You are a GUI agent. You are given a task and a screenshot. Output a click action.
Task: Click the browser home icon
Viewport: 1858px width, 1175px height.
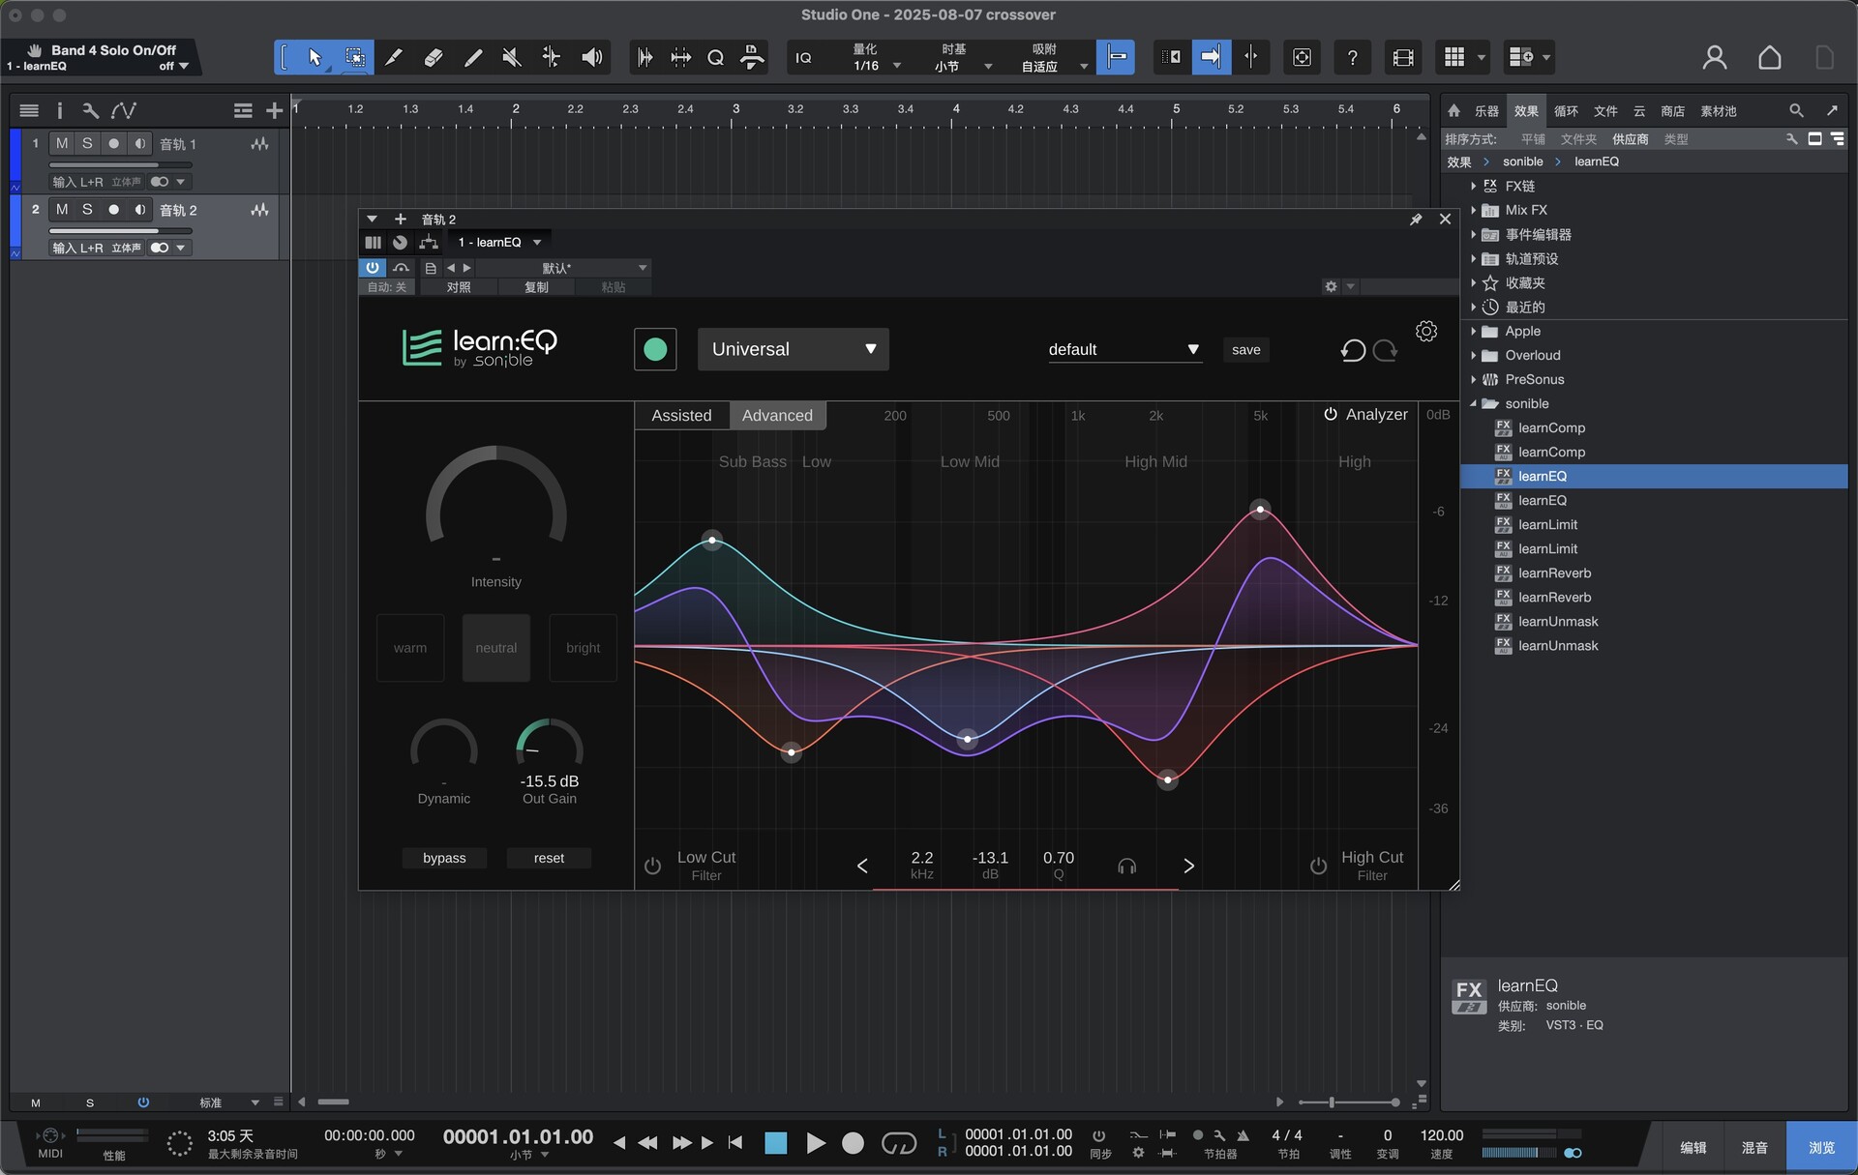[x=1453, y=111]
